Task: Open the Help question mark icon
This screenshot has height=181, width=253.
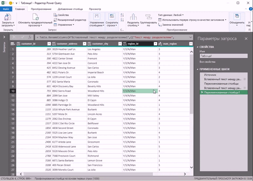Action: pyautogui.click(x=251, y=9)
